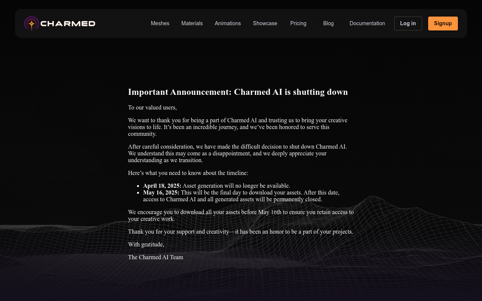Click the orange Signup button
The image size is (482, 301).
tap(443, 23)
